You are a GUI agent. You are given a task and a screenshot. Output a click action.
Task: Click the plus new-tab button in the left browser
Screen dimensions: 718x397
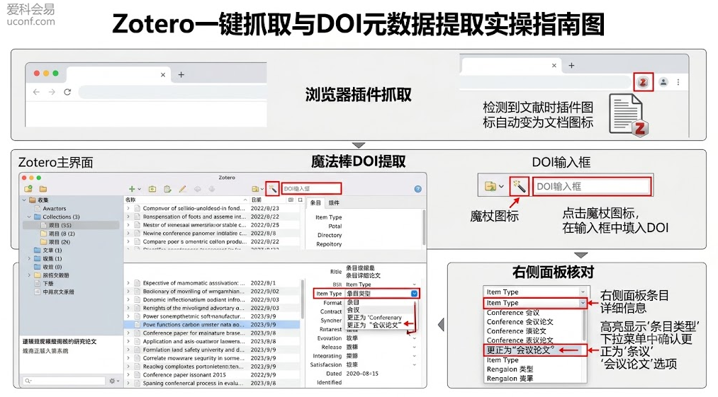tap(181, 74)
